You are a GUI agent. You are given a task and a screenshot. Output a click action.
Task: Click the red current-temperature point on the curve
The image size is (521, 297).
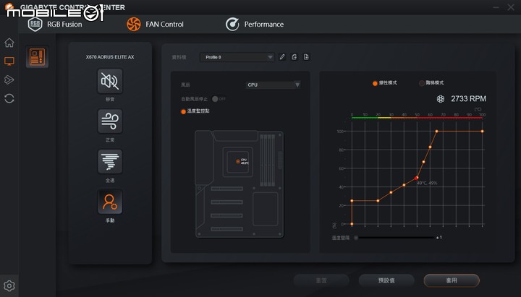(416, 178)
